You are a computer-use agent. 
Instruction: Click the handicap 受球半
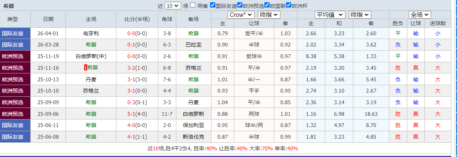coord(254,56)
